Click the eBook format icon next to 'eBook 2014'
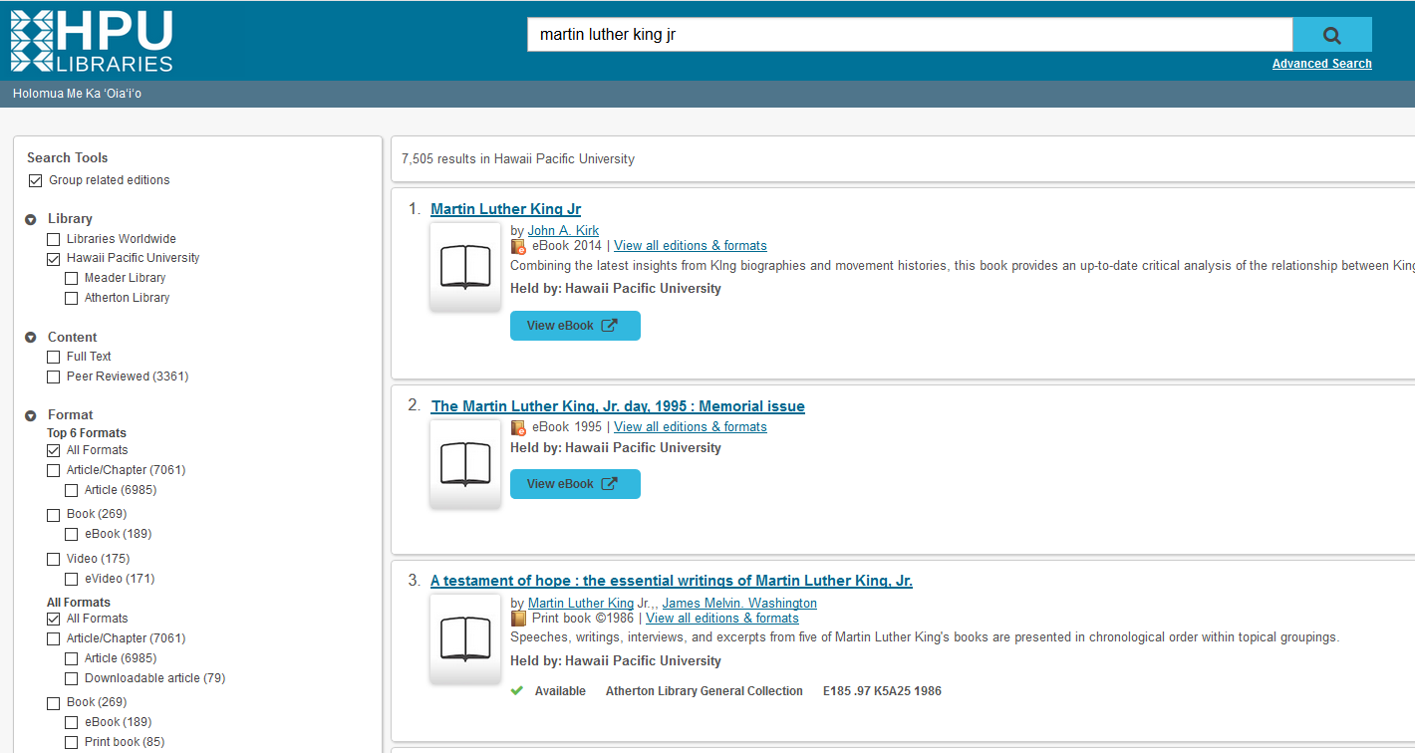 pos(518,246)
